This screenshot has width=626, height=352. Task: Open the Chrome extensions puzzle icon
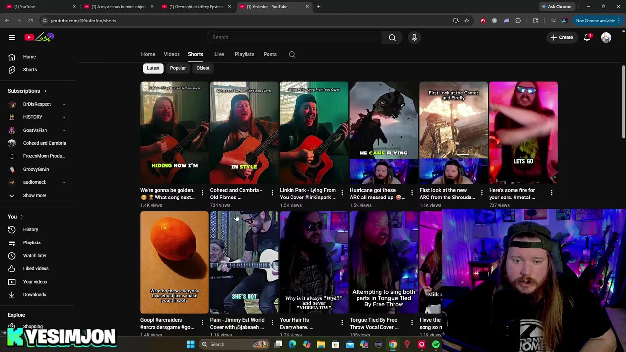518,21
